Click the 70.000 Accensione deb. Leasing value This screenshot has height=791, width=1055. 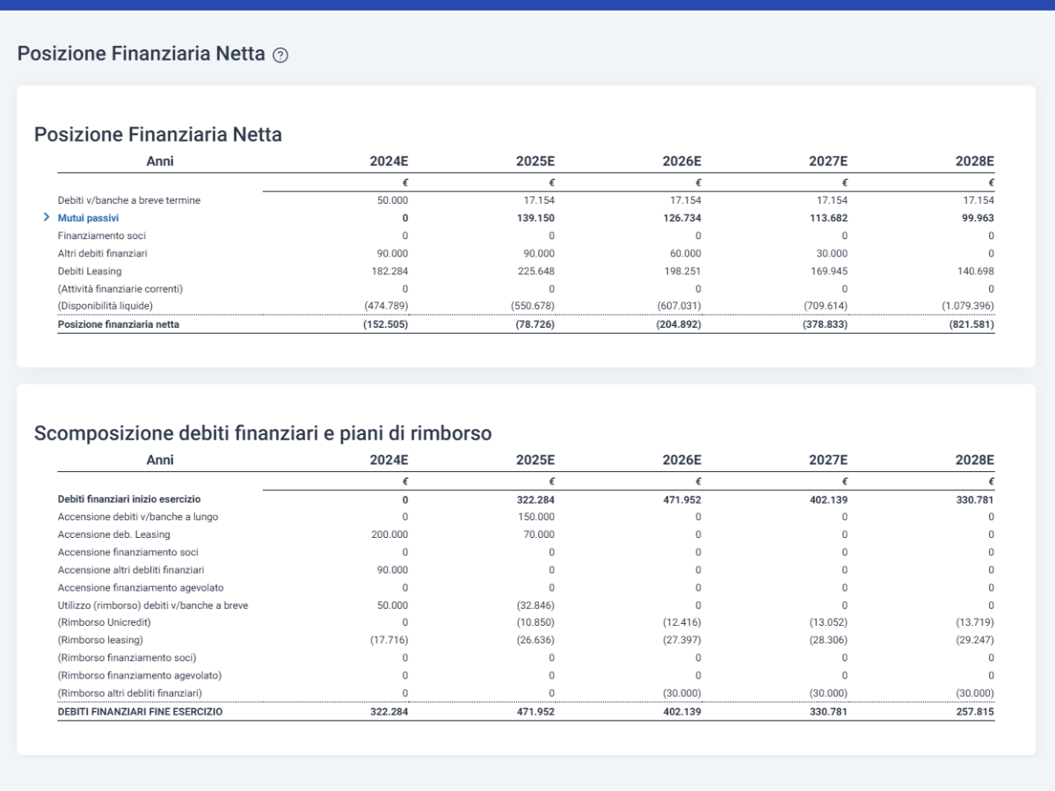click(539, 534)
